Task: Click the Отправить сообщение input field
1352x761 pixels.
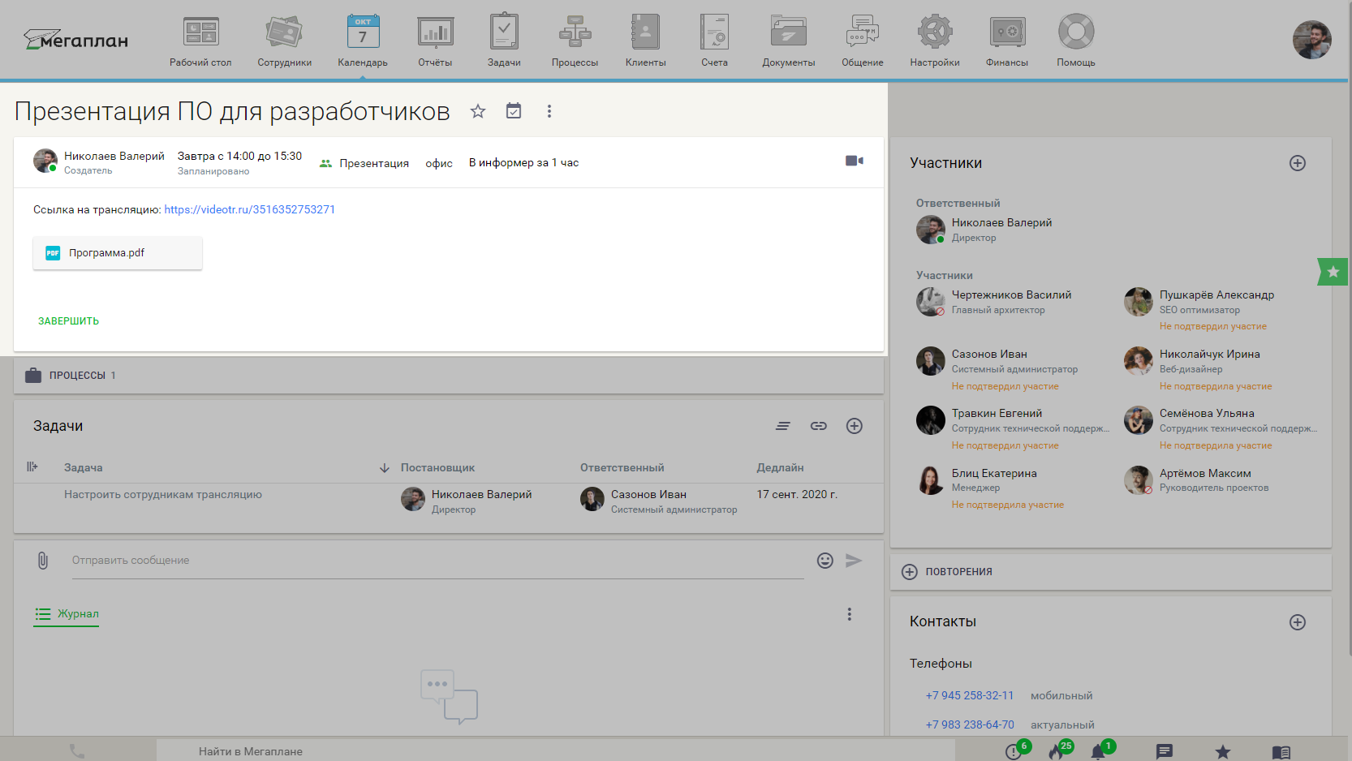Action: pyautogui.click(x=437, y=561)
